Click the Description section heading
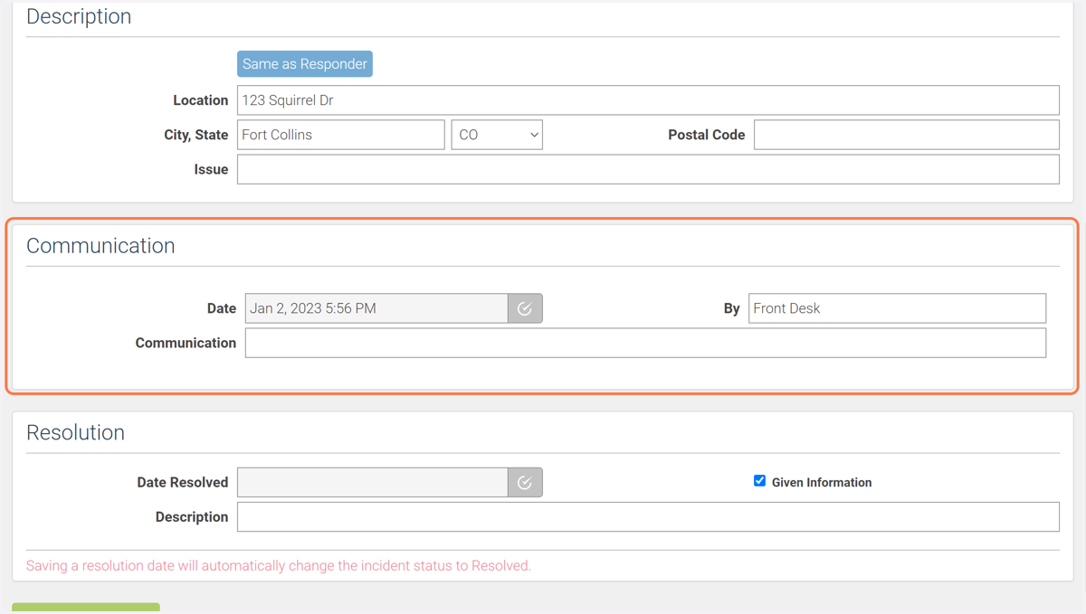Image resolution: width=1086 pixels, height=614 pixels. point(79,16)
